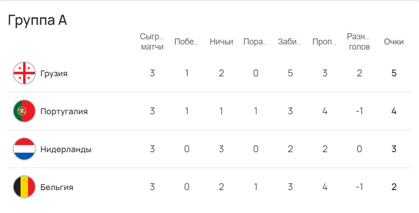This screenshot has height=213, width=419.
Task: Open the Грузия team link
Action: click(x=54, y=73)
